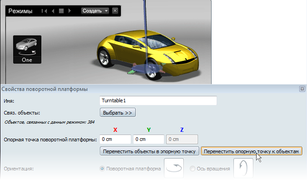This screenshot has width=307, height=180.
Task: Click the X pivot coordinate field
Action: [x=115, y=139]
